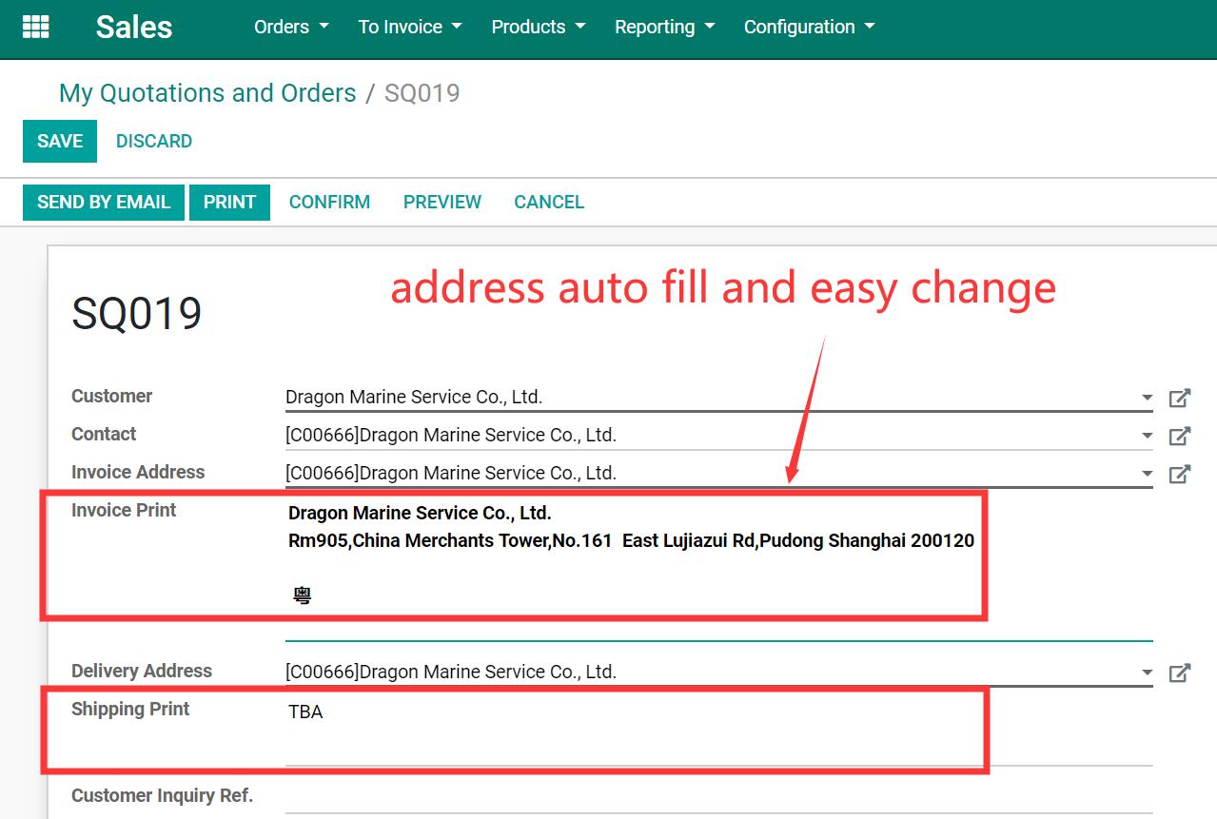The height and width of the screenshot is (819, 1217).
Task: Confirm the quotation SQ019
Action: (329, 202)
